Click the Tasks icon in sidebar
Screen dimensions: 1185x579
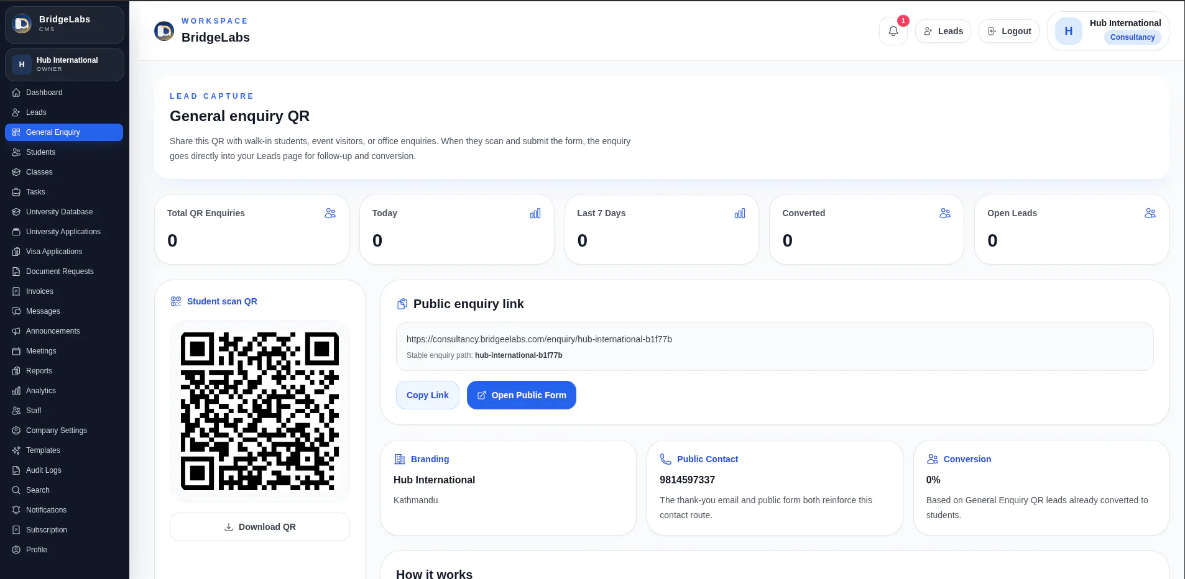[16, 192]
